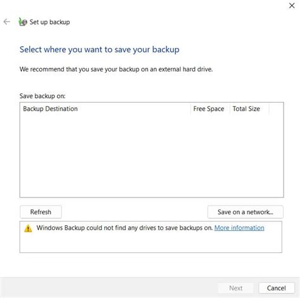This screenshot has height=298, width=300.
Task: Click the external hard drive recommendation text
Action: coord(116,69)
